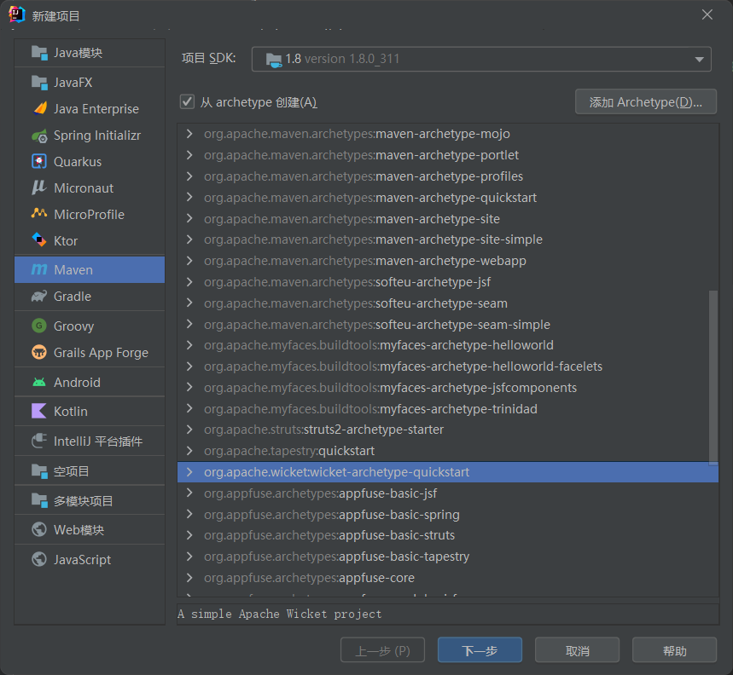Expand softeu-archetype-jsf node
This screenshot has height=675, width=733.
[189, 282]
